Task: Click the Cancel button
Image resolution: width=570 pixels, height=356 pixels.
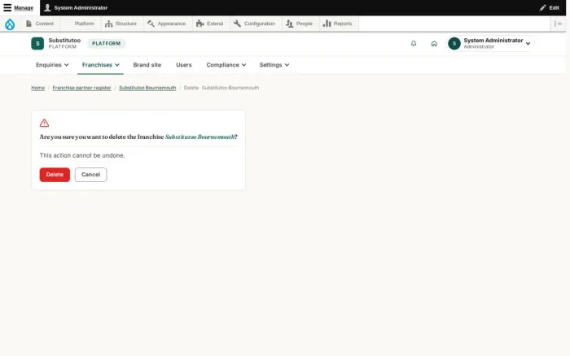Action: (91, 175)
